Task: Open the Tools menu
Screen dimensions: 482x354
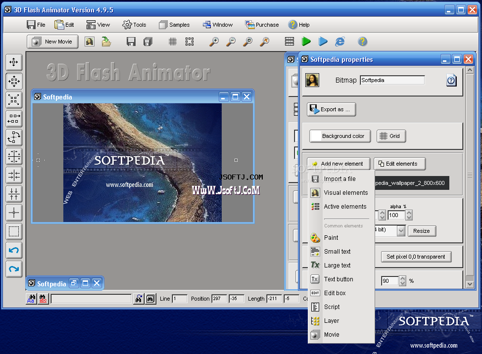Action: coord(134,25)
